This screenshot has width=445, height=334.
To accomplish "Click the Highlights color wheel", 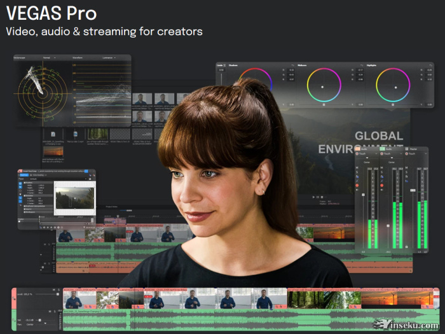I will click(x=392, y=85).
